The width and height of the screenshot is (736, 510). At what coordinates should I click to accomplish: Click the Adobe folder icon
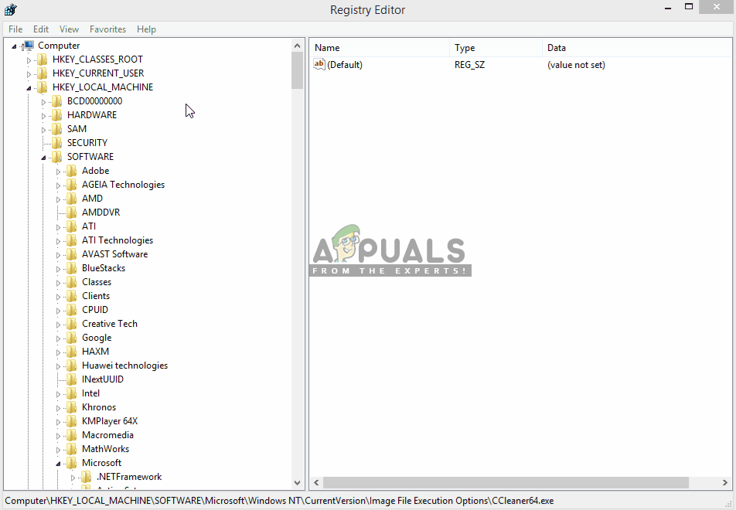pyautogui.click(x=71, y=171)
